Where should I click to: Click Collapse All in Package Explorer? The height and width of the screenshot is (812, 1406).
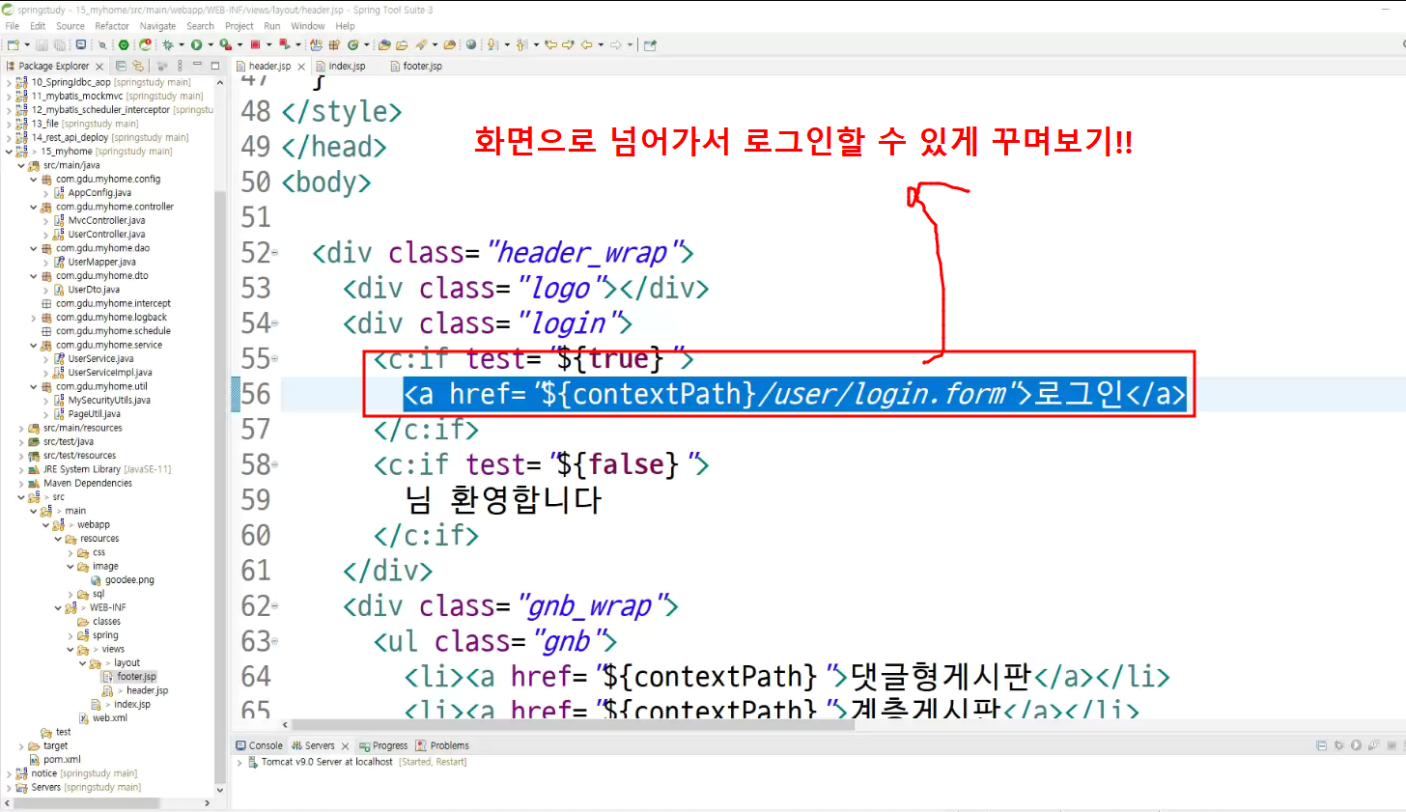pyautogui.click(x=121, y=66)
